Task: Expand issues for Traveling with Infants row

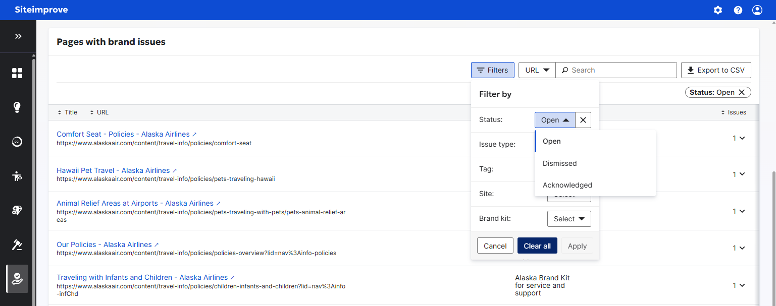Action: click(x=739, y=285)
